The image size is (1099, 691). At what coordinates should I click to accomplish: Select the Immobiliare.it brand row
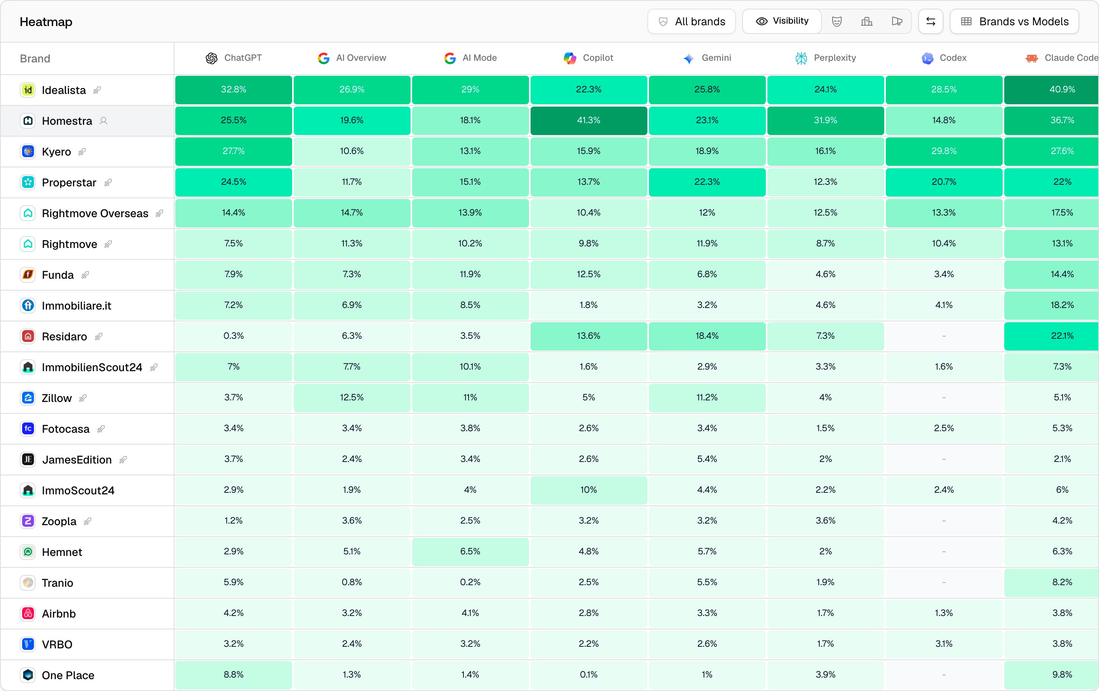tap(87, 306)
